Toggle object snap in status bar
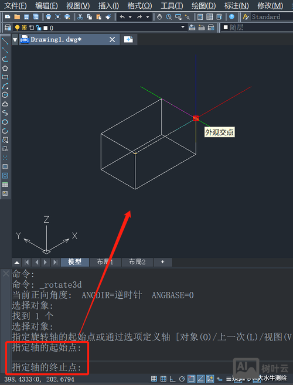293x385 pixels. coord(191,379)
